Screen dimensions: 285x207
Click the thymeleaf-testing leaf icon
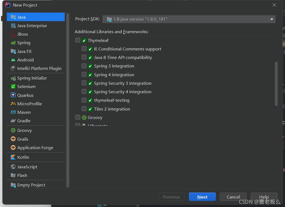(x=90, y=100)
